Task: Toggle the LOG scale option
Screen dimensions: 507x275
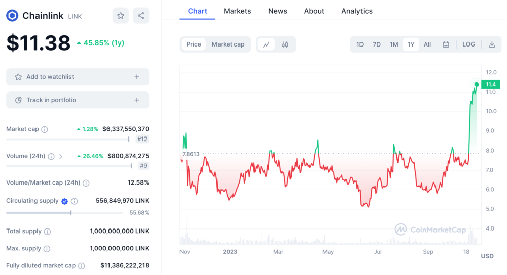Action: click(x=468, y=44)
